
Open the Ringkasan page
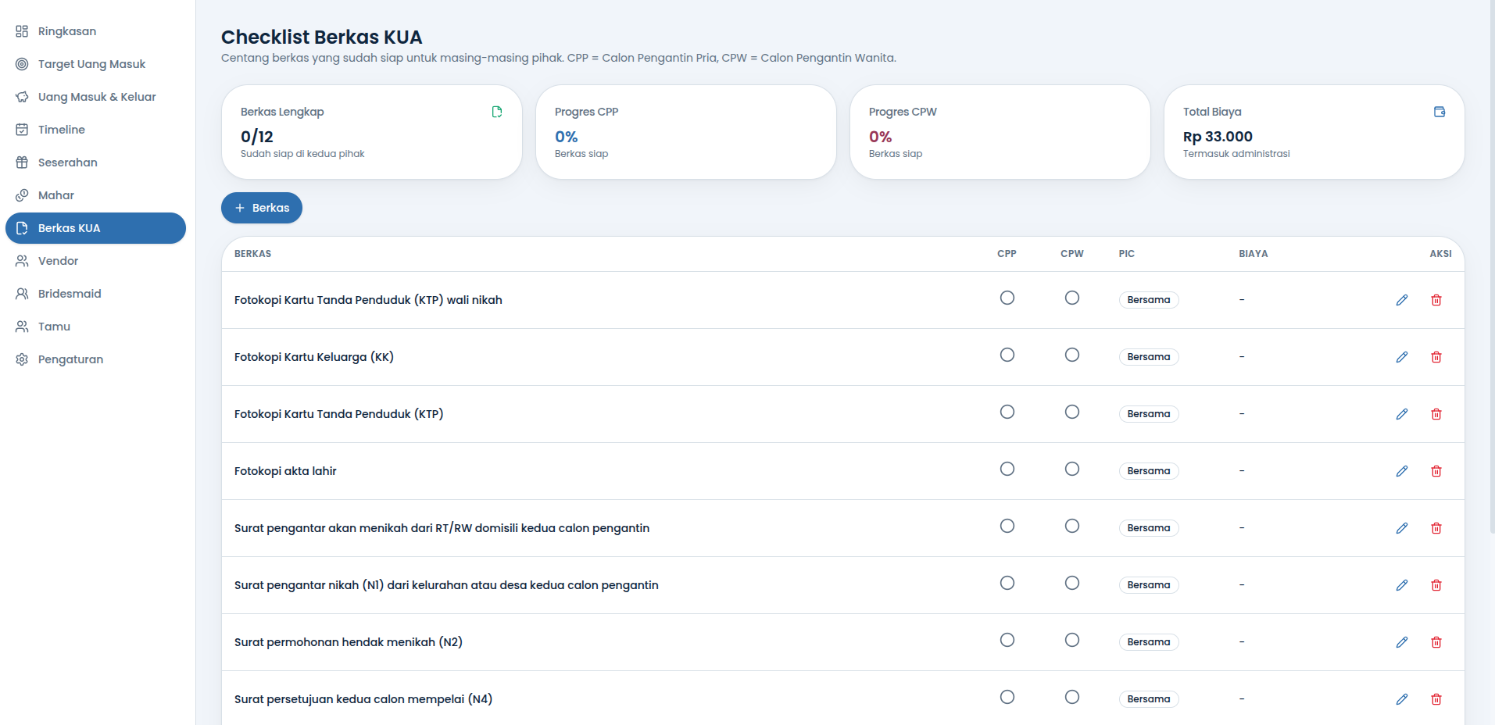pyautogui.click(x=95, y=31)
